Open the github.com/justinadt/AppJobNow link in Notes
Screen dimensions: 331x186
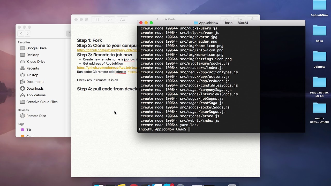coord(107,50)
